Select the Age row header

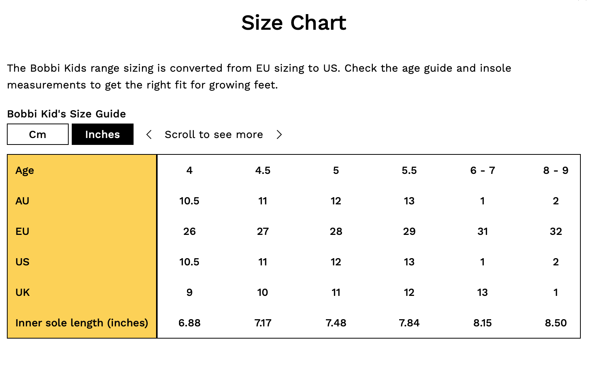25,170
